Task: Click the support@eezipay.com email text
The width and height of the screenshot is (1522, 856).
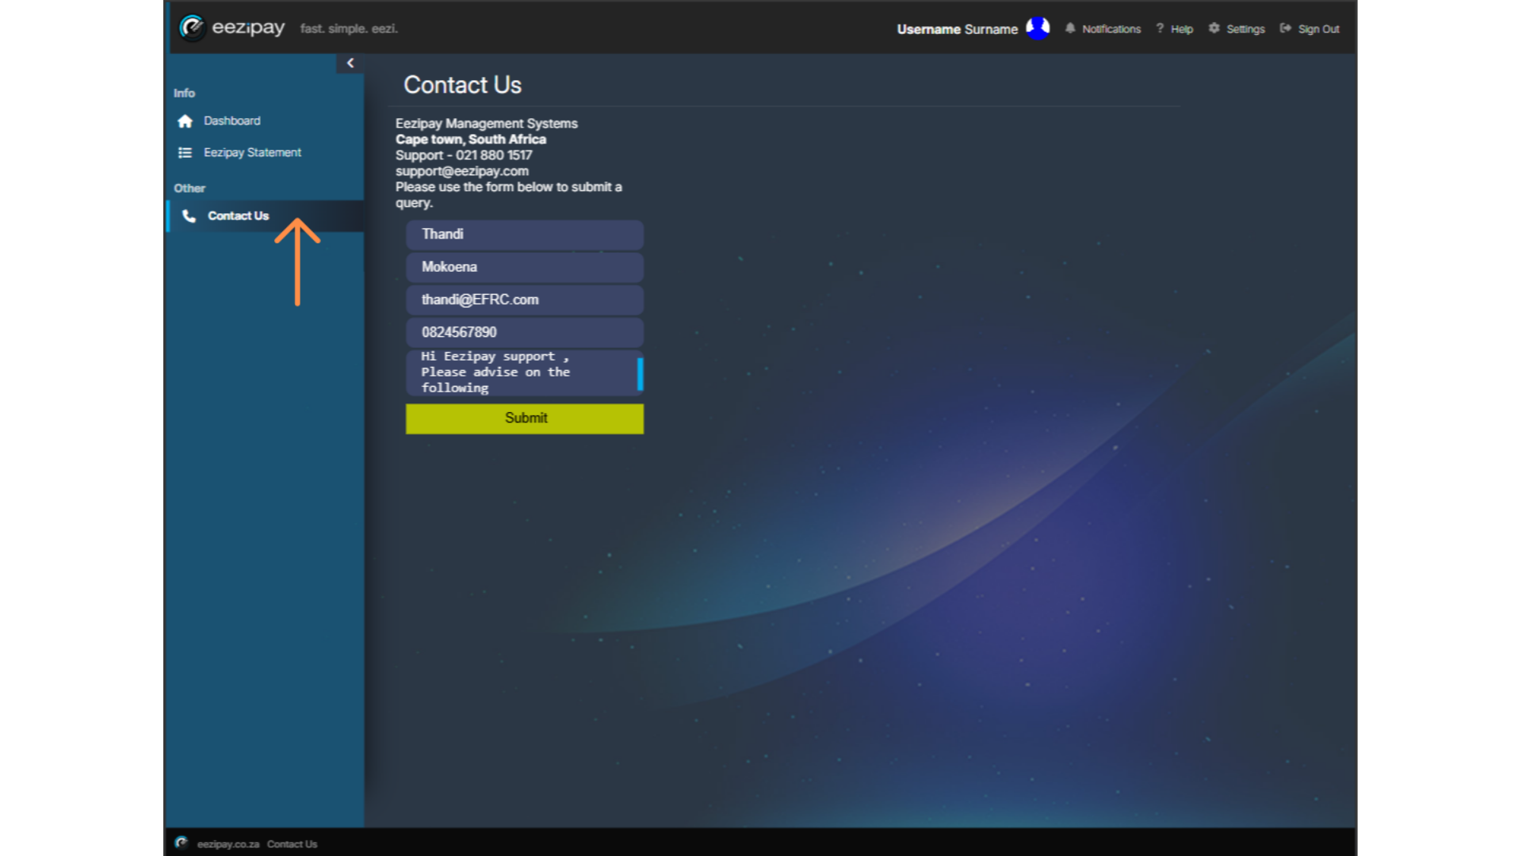Action: pos(462,171)
